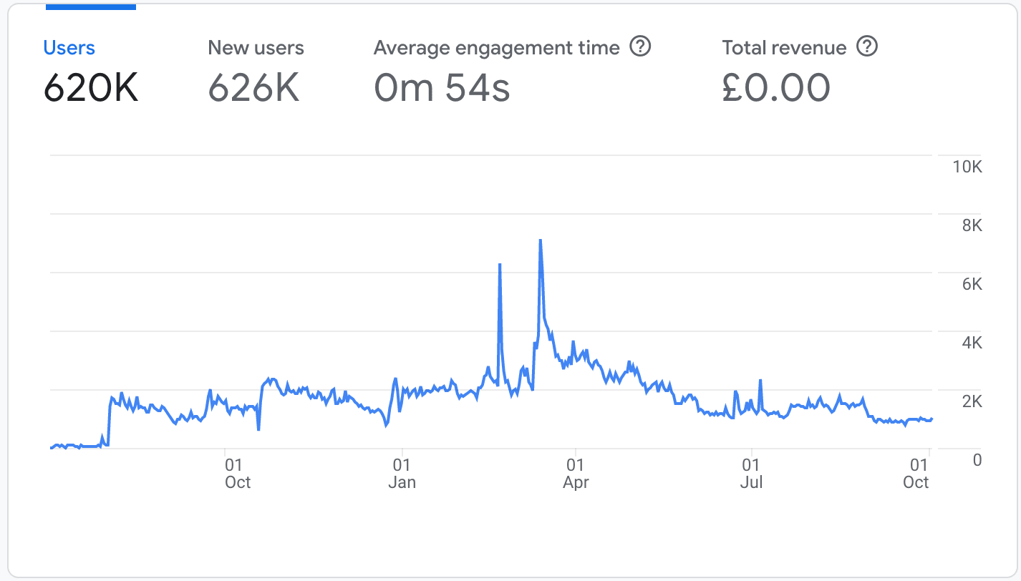The height and width of the screenshot is (581, 1021).
Task: Click the 10K y-axis label
Action: point(967,167)
